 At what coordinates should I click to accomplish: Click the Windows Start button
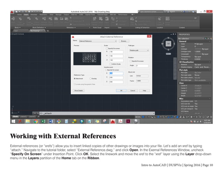(14, 121)
